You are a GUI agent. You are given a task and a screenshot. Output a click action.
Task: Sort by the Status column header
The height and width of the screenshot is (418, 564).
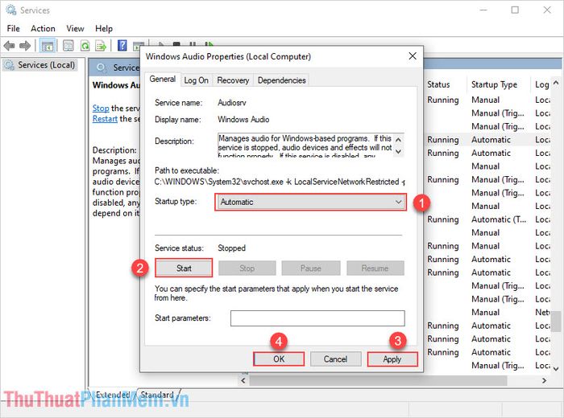pos(438,84)
